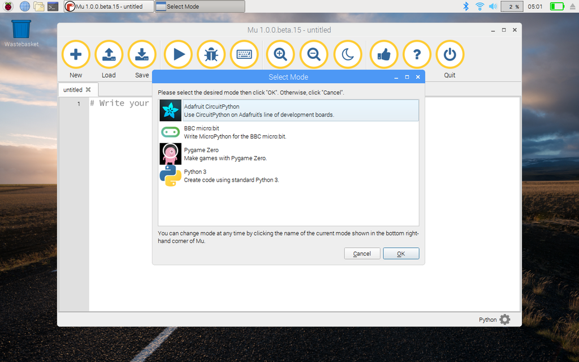579x362 pixels.
Task: Toggle the dark theme with the moon icon
Action: (348, 54)
